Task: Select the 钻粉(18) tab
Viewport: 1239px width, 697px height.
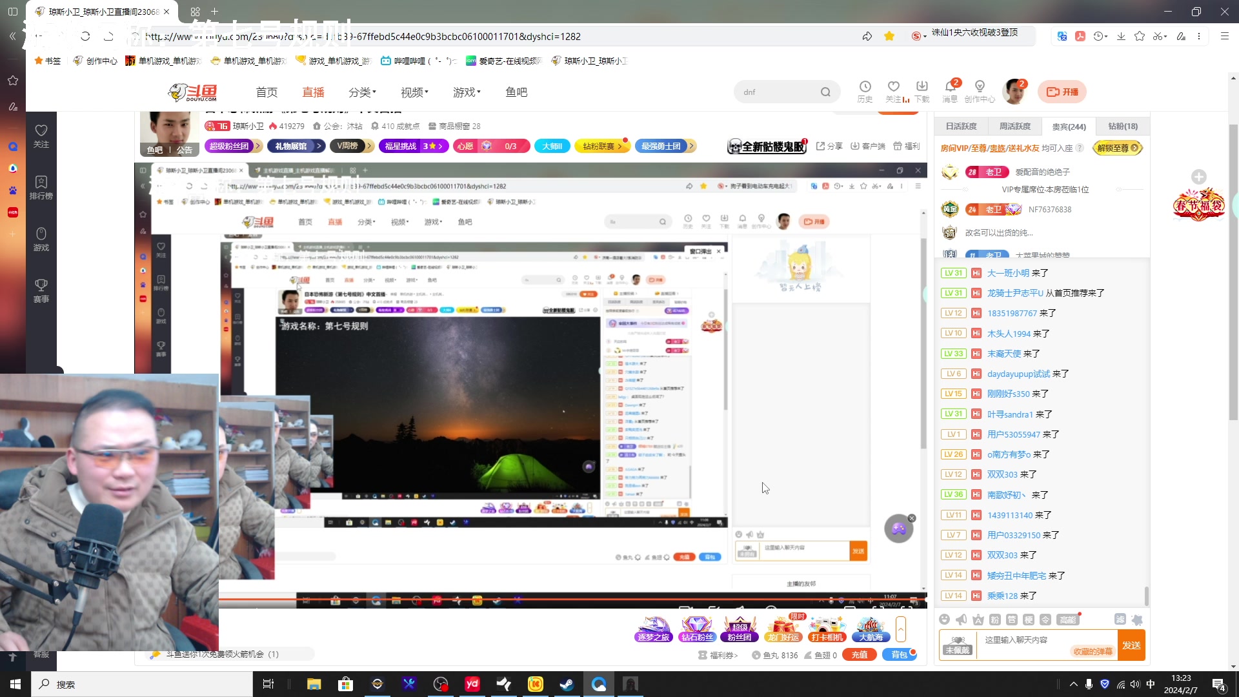Action: pos(1122,126)
